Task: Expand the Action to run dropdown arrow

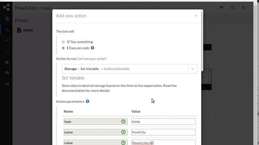Action: (193, 69)
